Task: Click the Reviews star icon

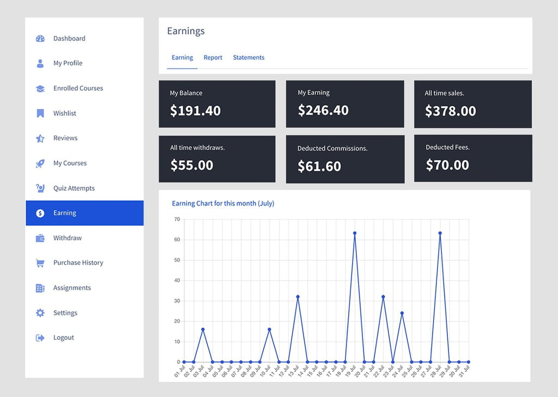Action: click(x=40, y=138)
